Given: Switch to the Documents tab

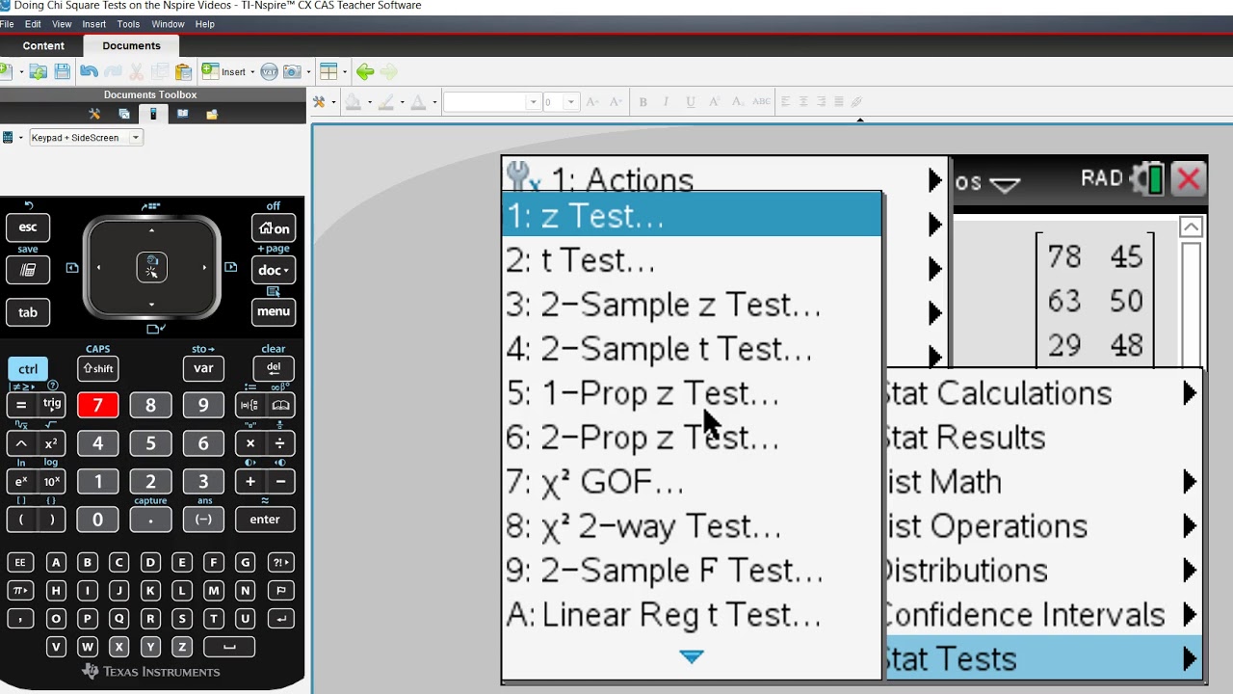Looking at the screenshot, I should point(132,45).
